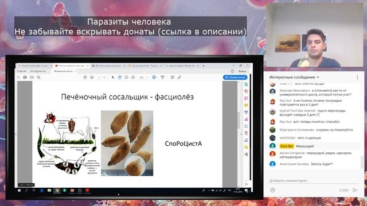Click Анастасия Сычёва's message 'Запись будет?'
This screenshot has height=206, width=367.
pyautogui.click(x=322, y=164)
